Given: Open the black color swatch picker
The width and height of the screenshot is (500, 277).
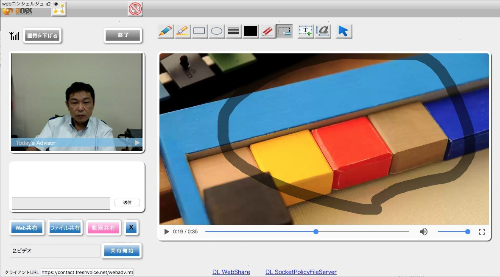Looking at the screenshot, I should 251,31.
